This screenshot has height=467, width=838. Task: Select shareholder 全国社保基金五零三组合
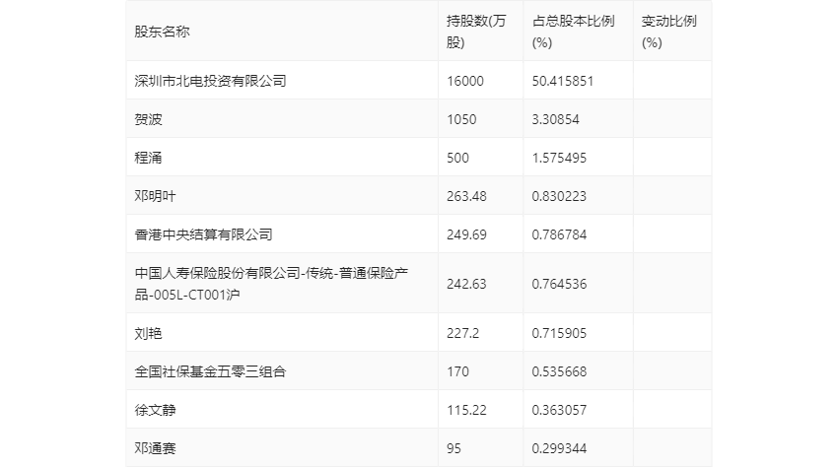tap(210, 371)
